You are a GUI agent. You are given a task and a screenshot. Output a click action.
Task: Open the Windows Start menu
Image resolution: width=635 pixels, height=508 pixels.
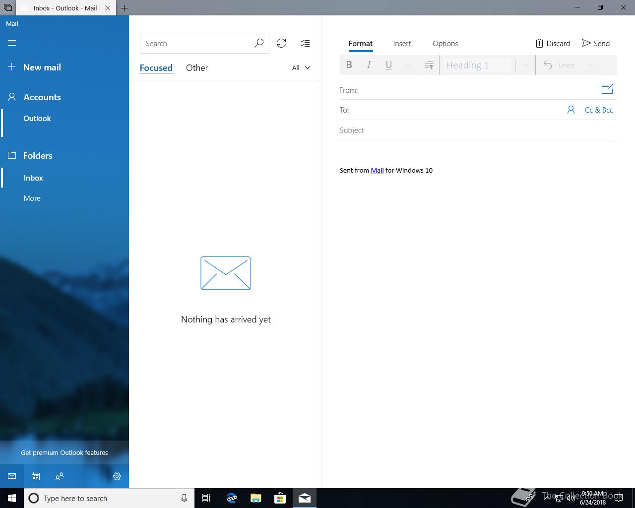click(x=12, y=498)
